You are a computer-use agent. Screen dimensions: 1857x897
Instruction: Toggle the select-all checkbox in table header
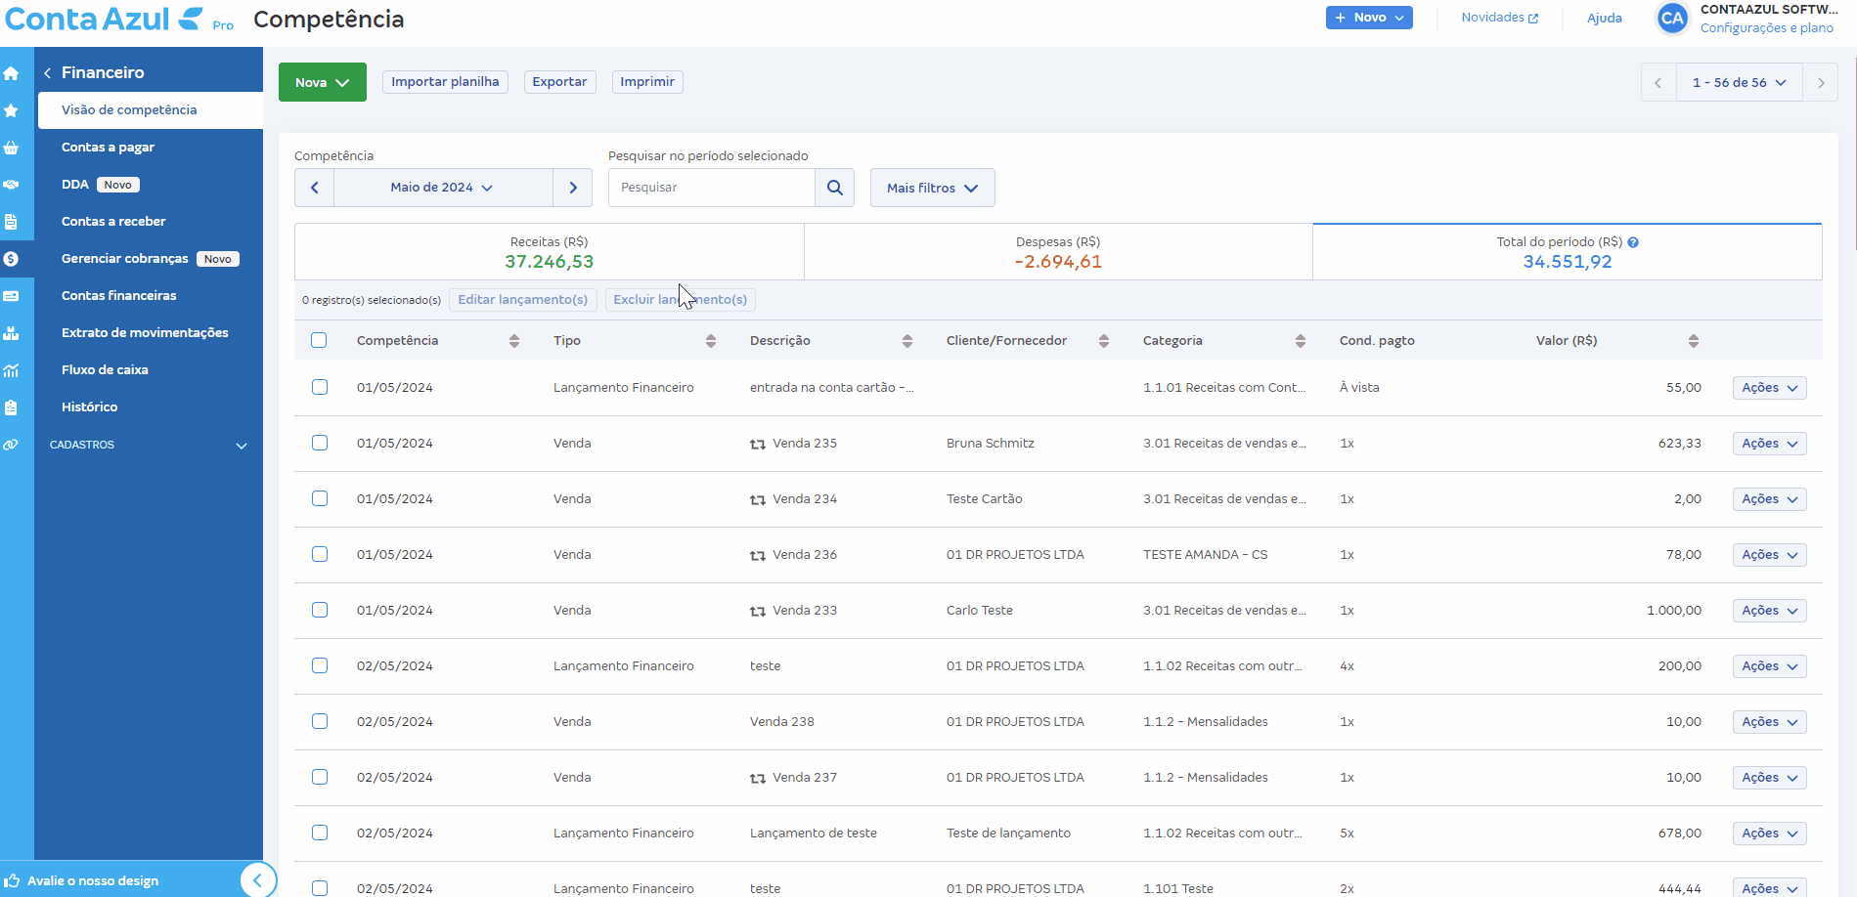[319, 340]
